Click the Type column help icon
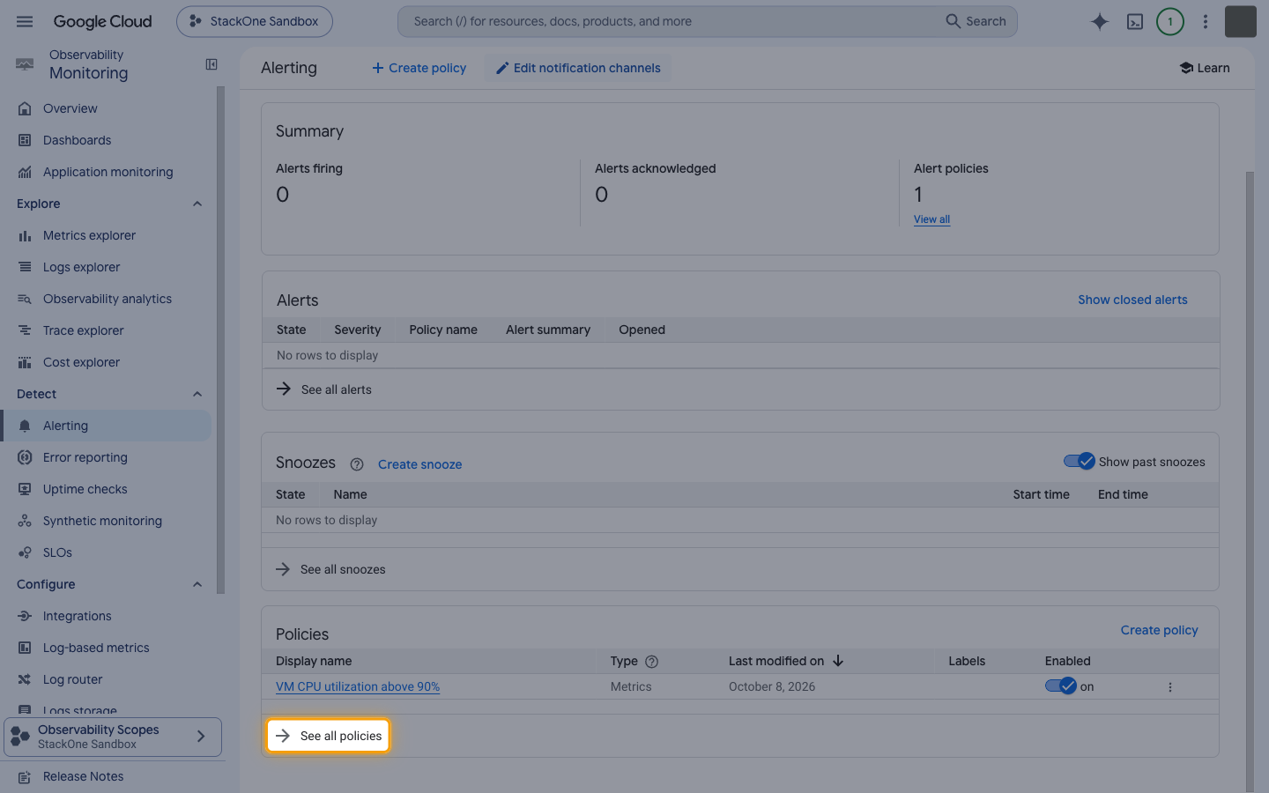The width and height of the screenshot is (1269, 793). click(x=652, y=662)
